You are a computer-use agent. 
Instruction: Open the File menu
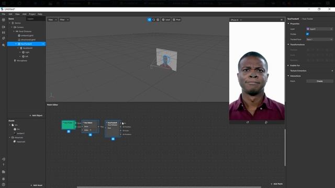click(x=4, y=14)
